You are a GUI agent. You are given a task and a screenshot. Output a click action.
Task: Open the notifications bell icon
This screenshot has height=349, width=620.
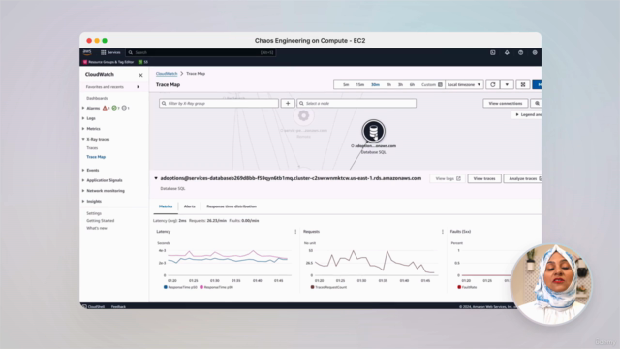pos(507,52)
